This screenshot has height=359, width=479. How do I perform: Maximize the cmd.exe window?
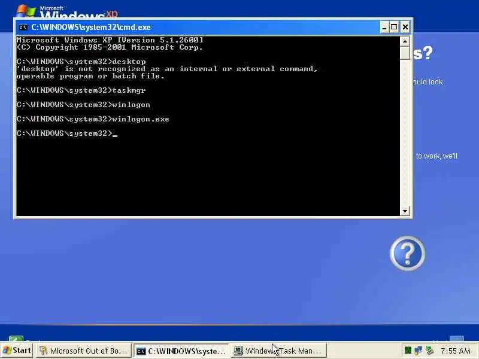click(394, 28)
